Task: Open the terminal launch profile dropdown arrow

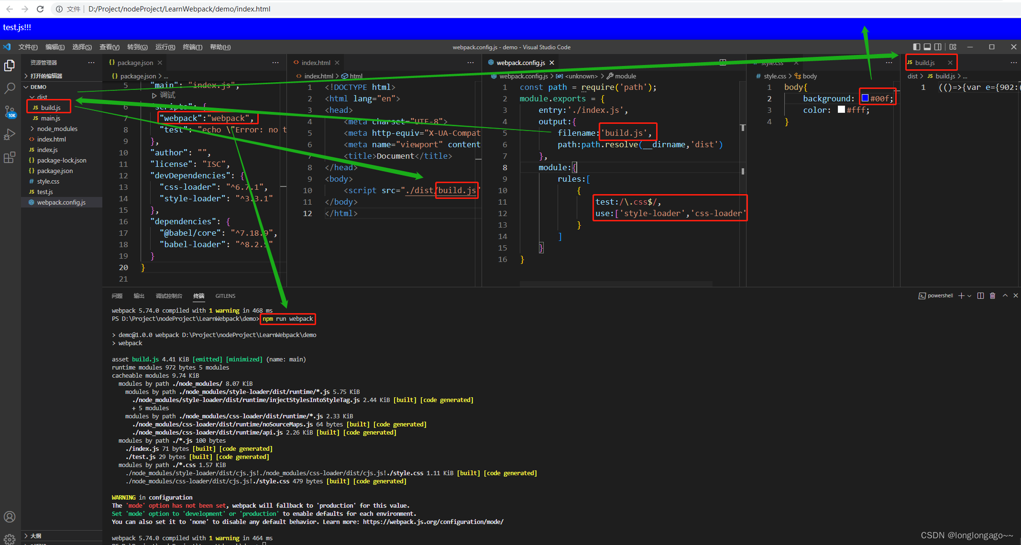Action: 969,296
